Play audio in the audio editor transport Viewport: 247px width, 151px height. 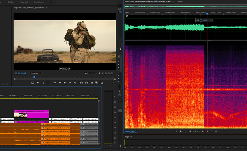pyautogui.click(x=181, y=131)
